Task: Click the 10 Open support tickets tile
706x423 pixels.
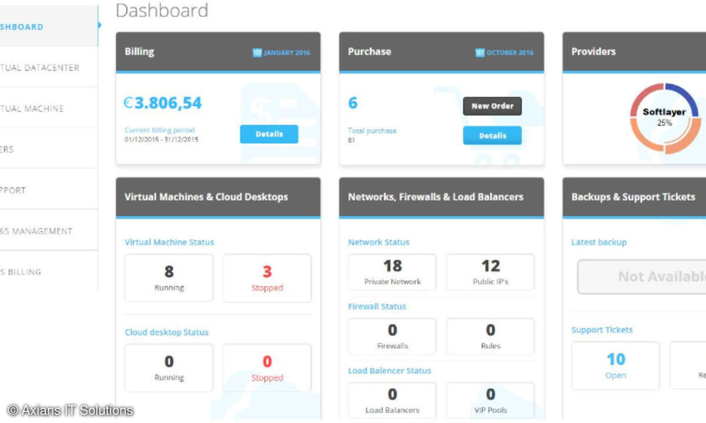Action: [615, 365]
